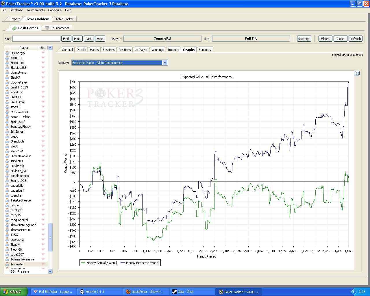Open Full Tilt Poker from the taskbar
This screenshot has width=370, height=296.
pos(53,292)
